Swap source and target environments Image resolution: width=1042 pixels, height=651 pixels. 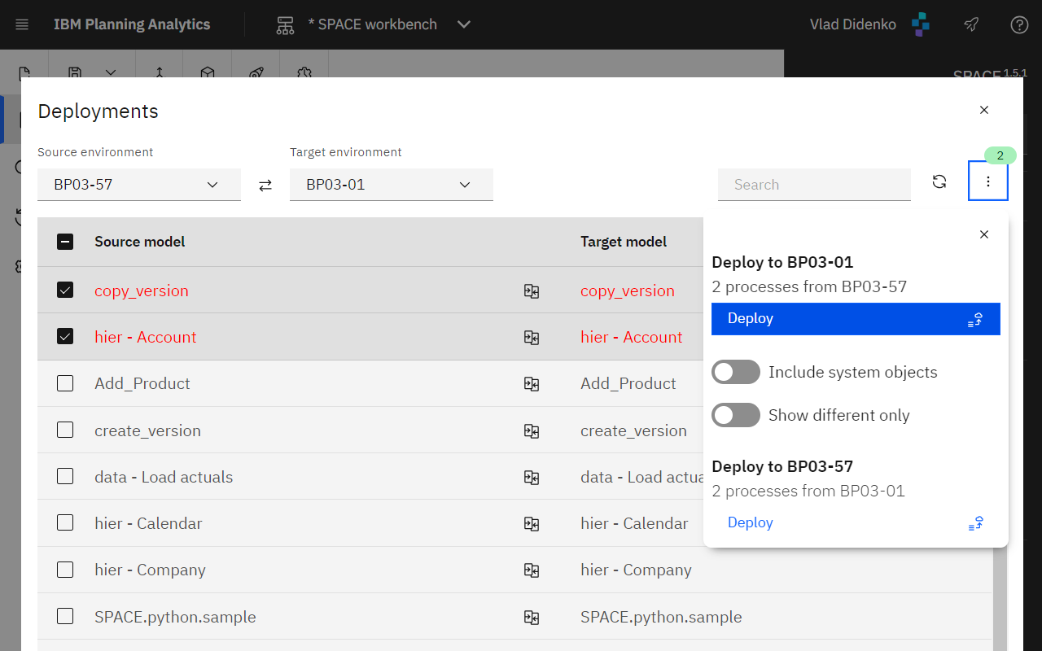(265, 186)
